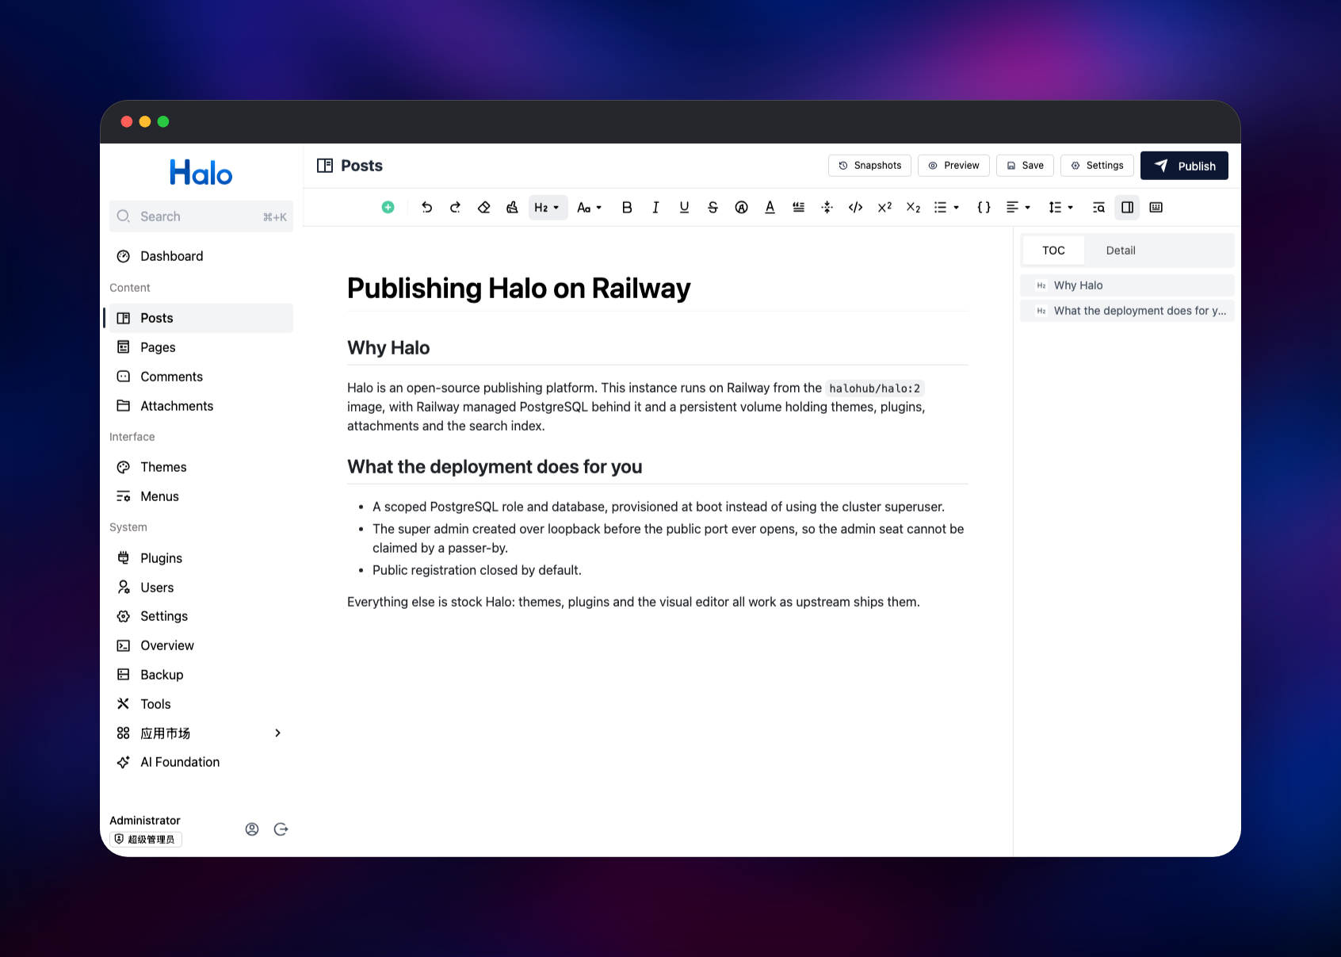Publish the post

coord(1184,166)
